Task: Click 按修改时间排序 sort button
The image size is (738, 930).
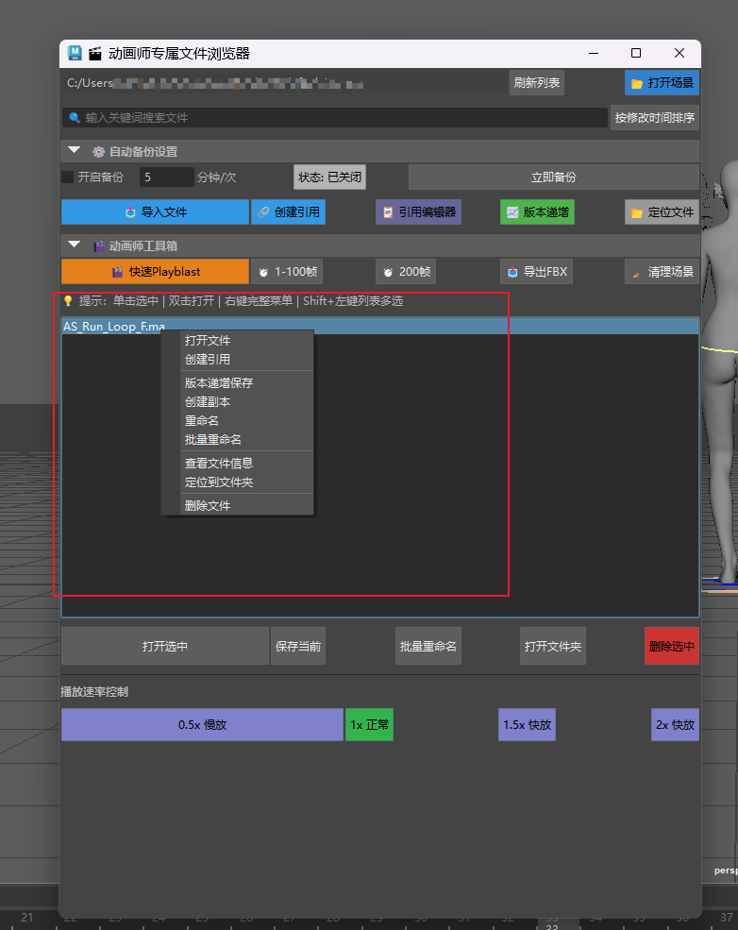Action: 654,118
